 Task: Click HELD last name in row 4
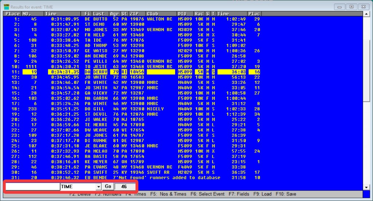[x=99, y=35]
